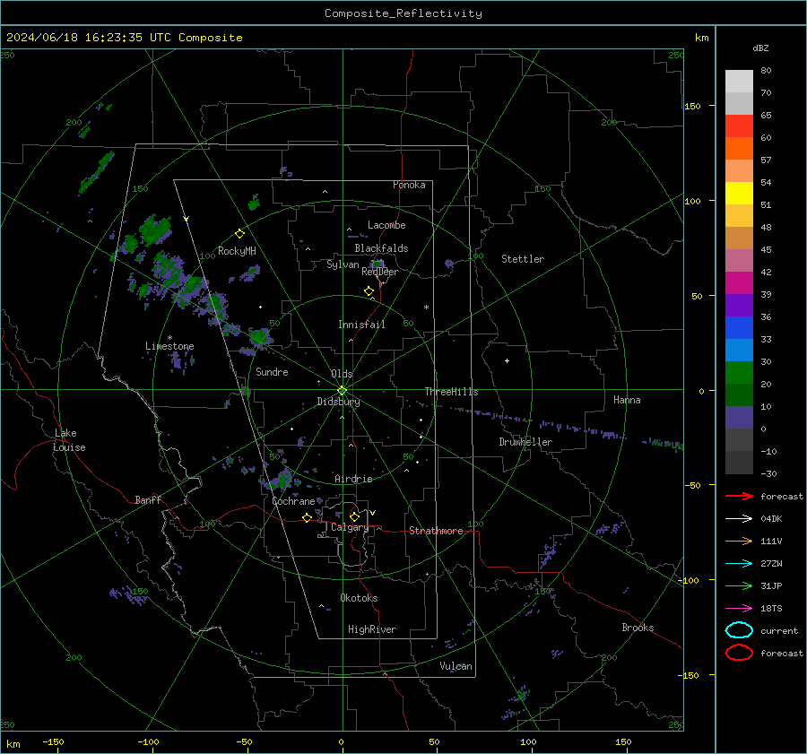This screenshot has height=754, width=807.
Task: Click the Strathmore label
Action: click(436, 531)
